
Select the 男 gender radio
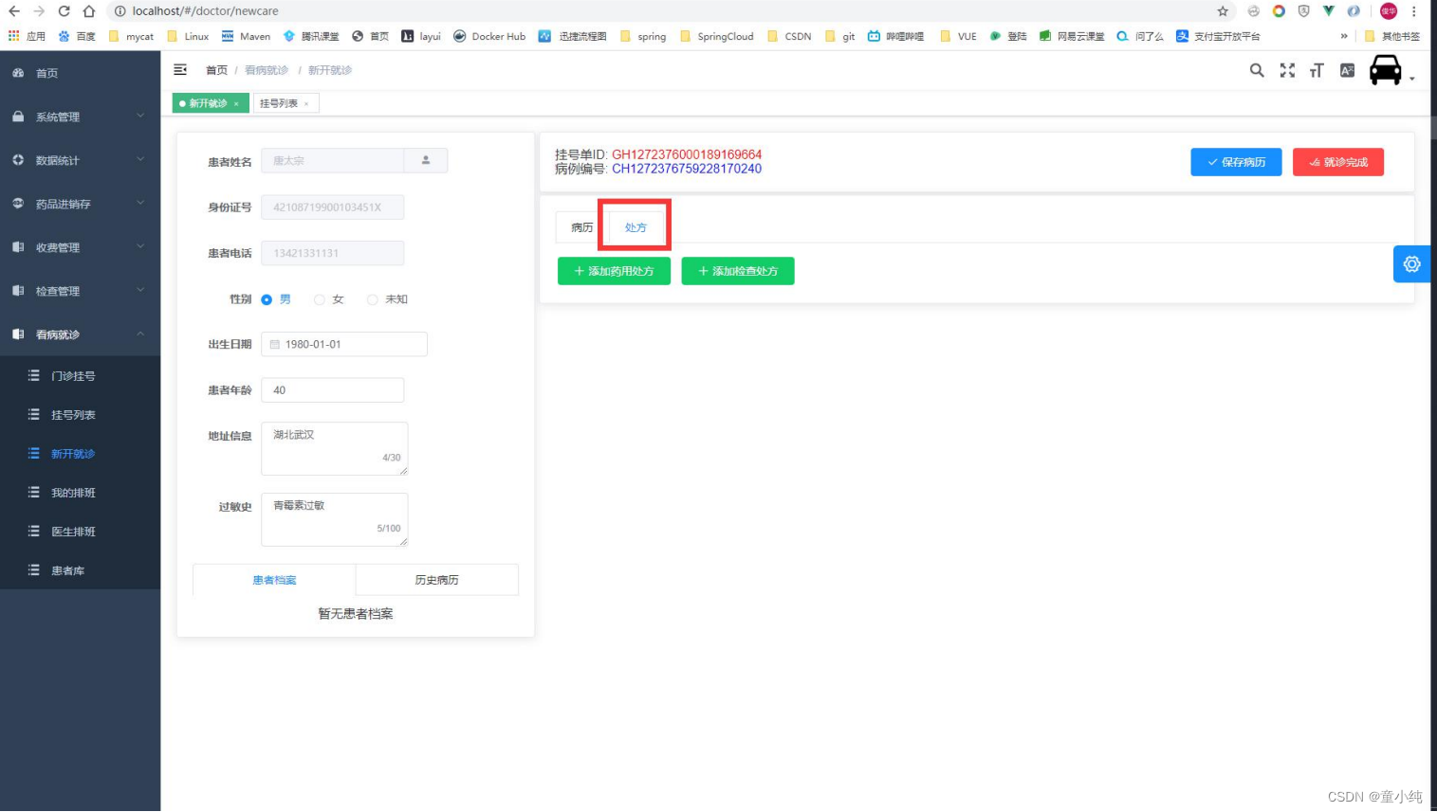pyautogui.click(x=267, y=299)
